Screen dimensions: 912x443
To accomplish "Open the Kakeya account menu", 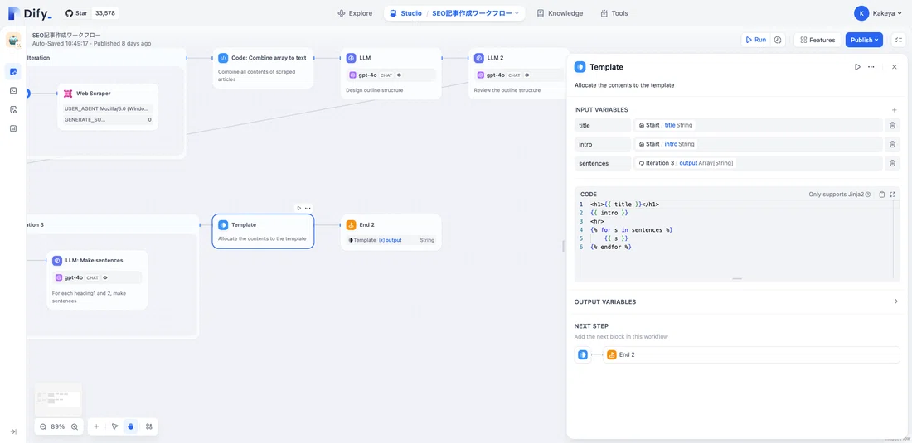I will coord(878,12).
